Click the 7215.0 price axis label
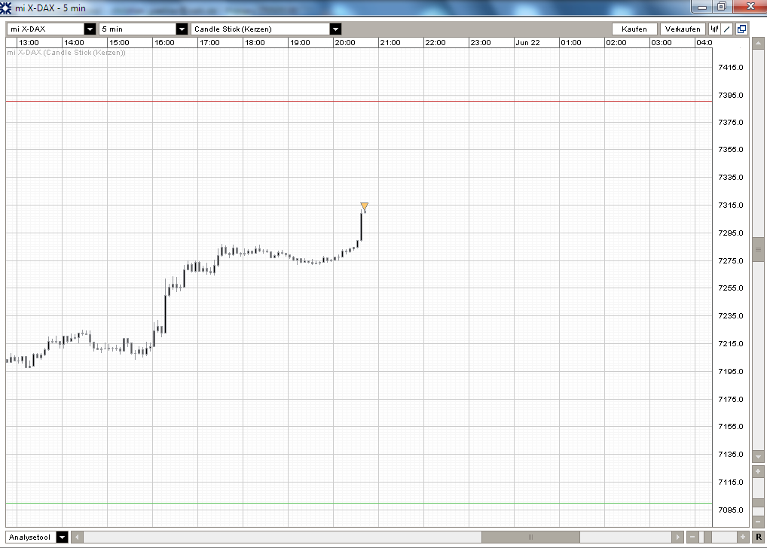This screenshot has height=548, width=767. point(730,343)
